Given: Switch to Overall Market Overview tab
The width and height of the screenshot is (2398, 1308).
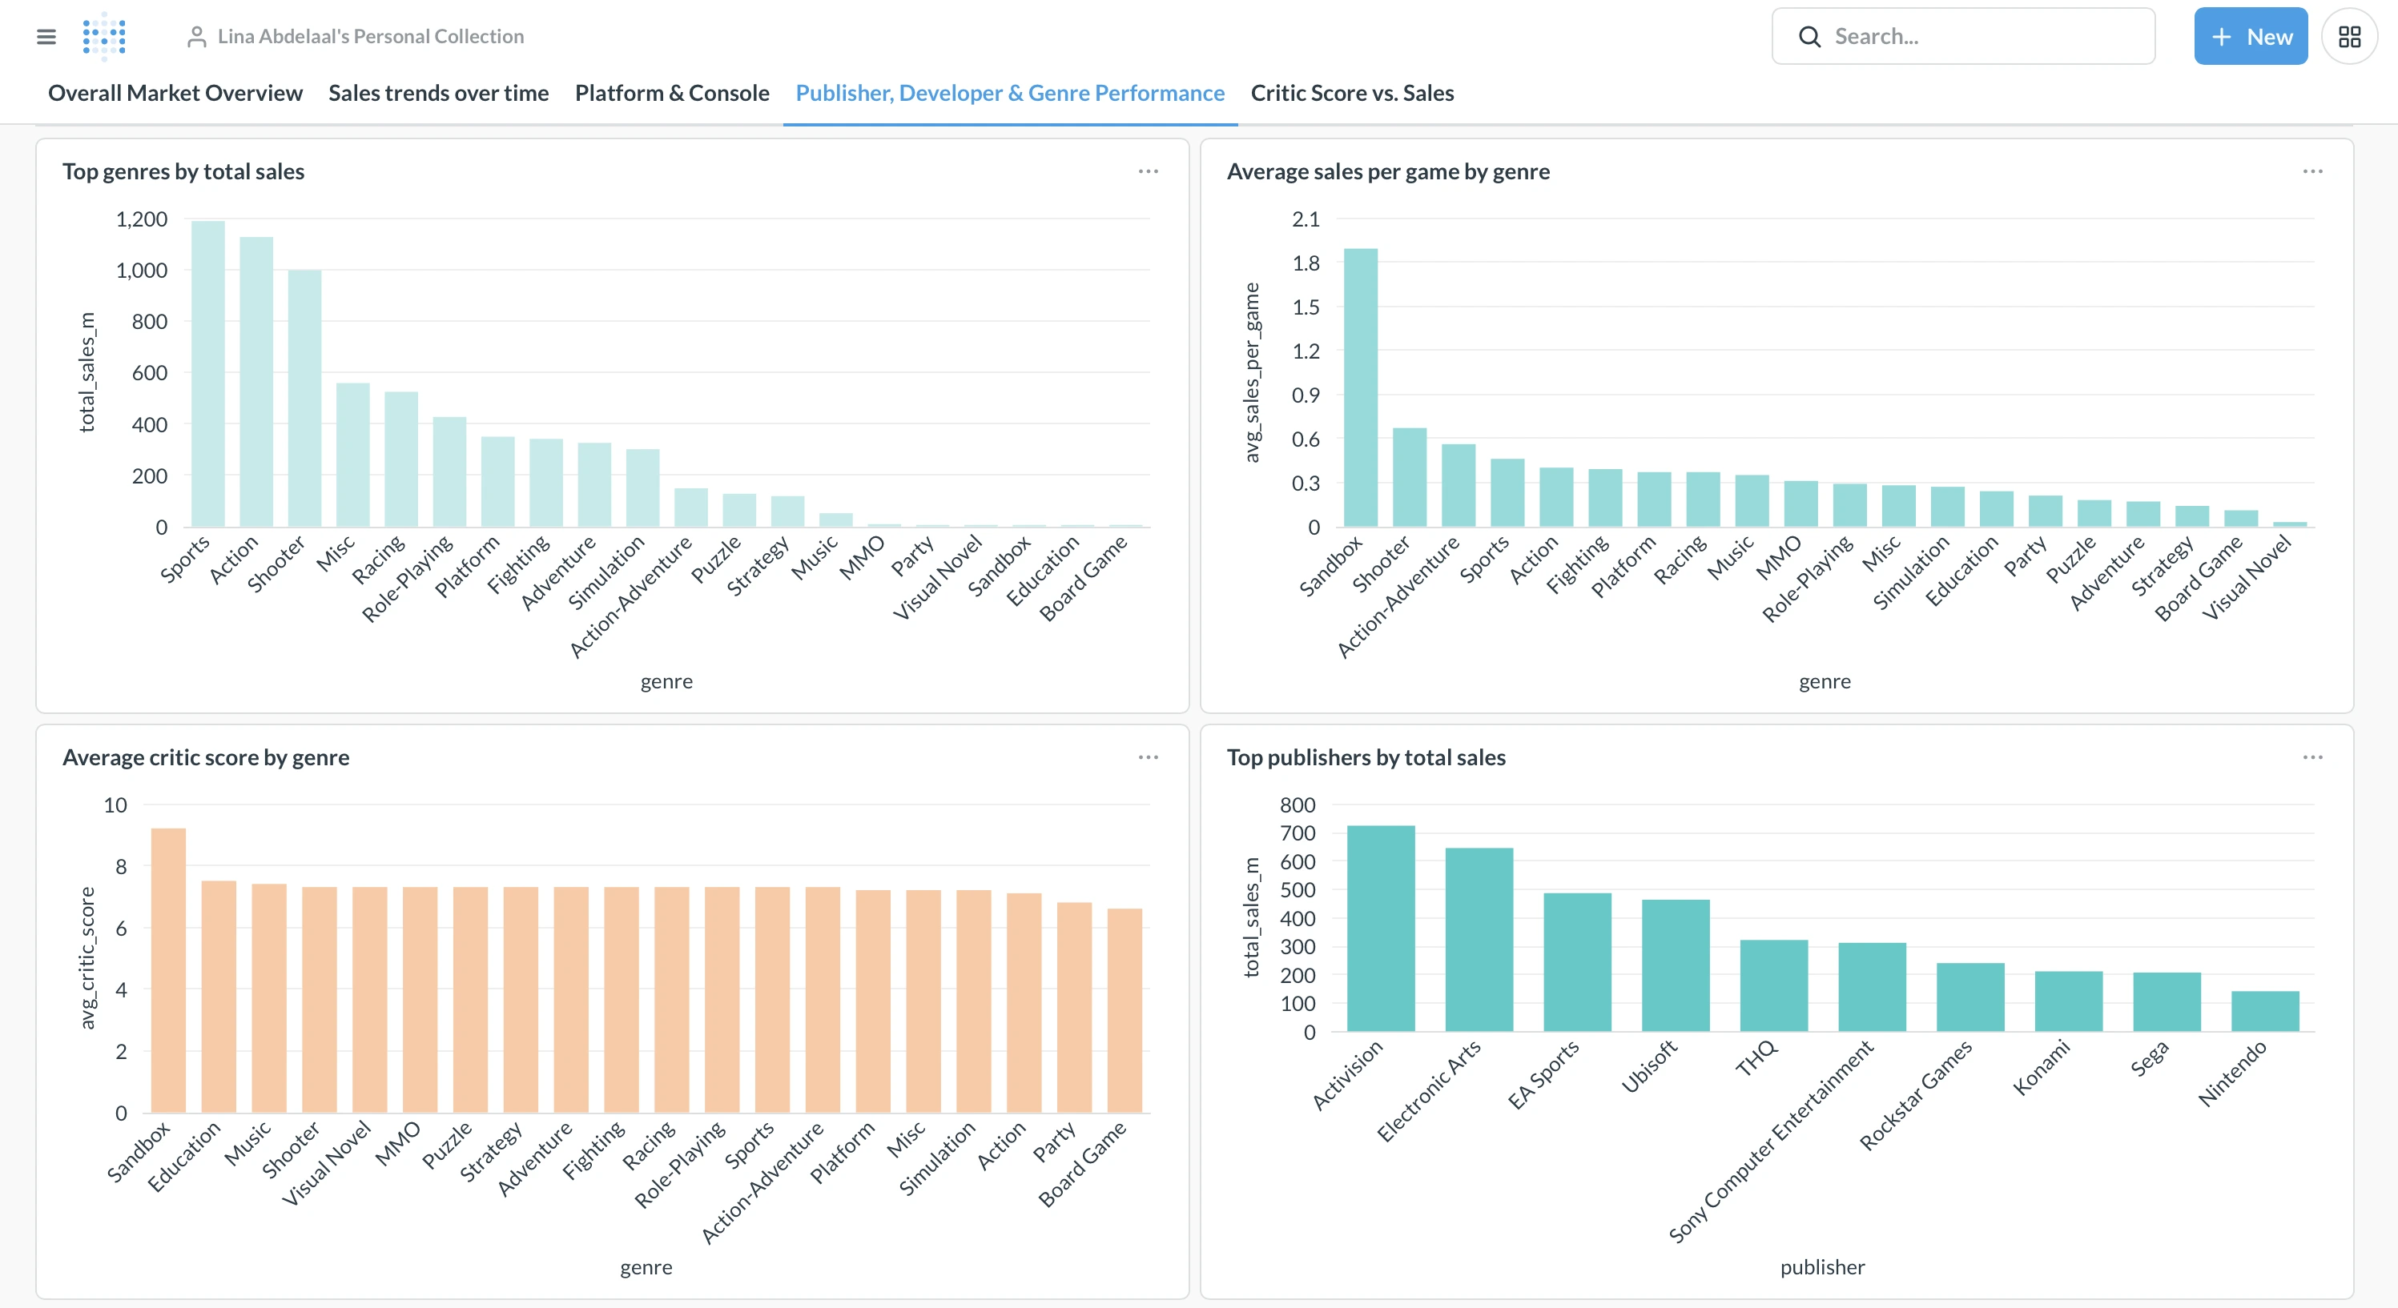Looking at the screenshot, I should (x=175, y=93).
